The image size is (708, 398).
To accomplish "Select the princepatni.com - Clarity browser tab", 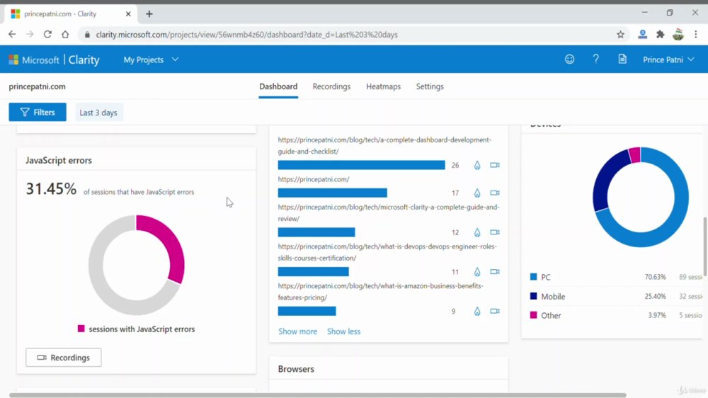I will [70, 14].
